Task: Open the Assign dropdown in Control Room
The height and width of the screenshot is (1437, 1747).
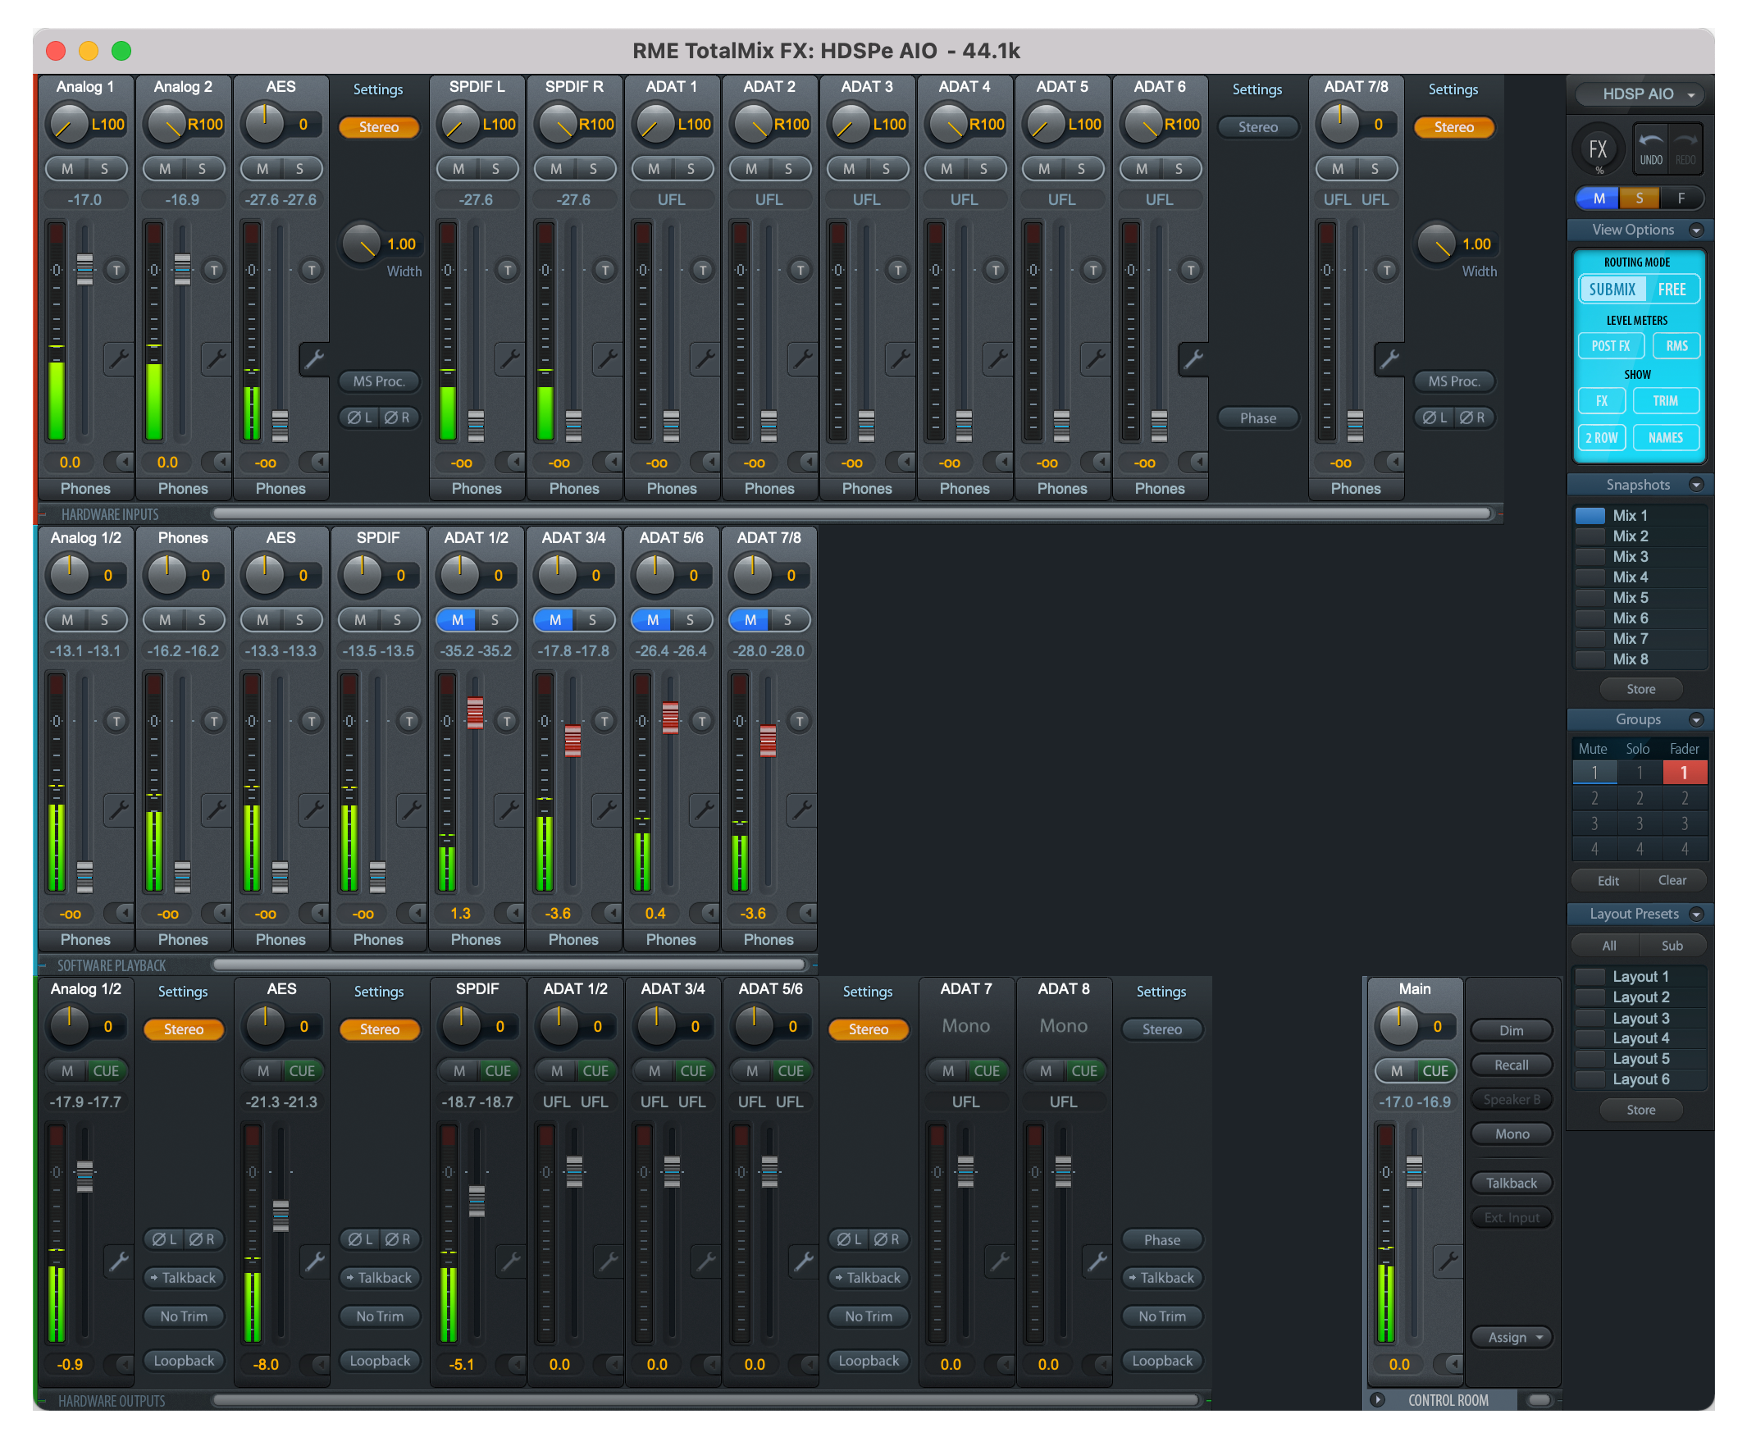Action: tap(1511, 1337)
